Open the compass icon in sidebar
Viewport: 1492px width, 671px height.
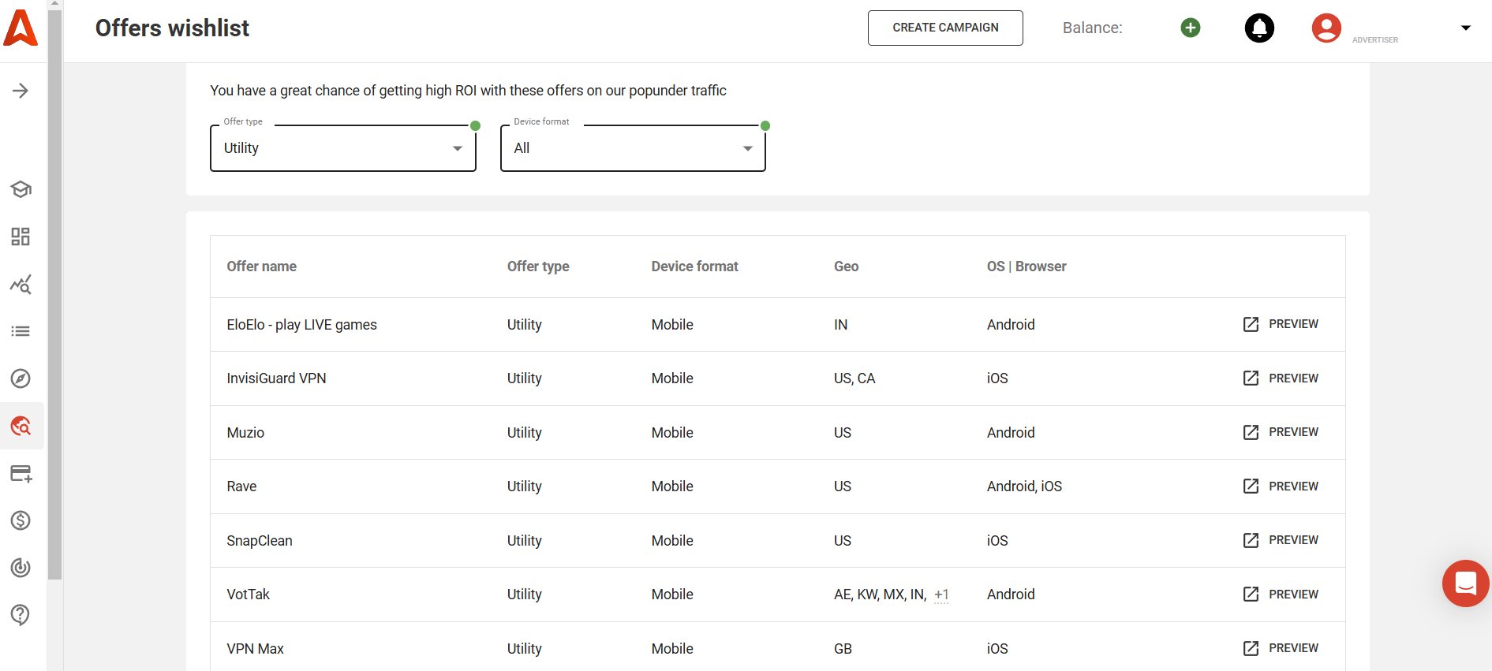point(21,378)
